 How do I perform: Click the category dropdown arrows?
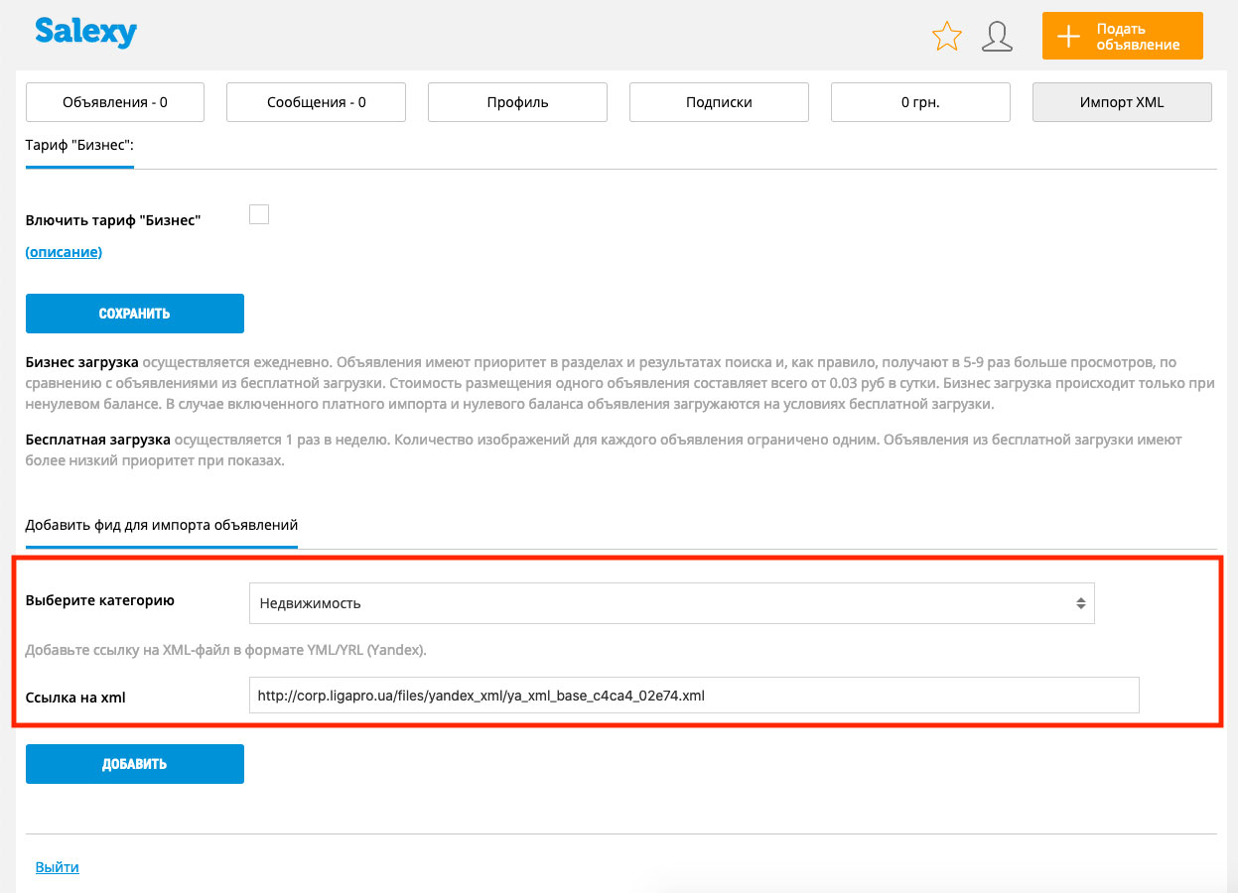tap(1080, 603)
